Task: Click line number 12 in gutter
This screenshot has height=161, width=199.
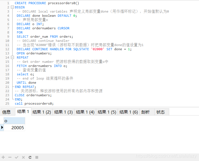Action: click(7, 49)
